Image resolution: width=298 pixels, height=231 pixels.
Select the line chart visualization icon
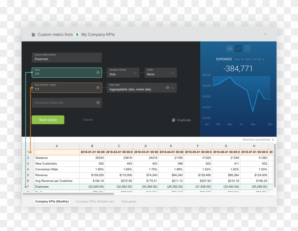238,48
